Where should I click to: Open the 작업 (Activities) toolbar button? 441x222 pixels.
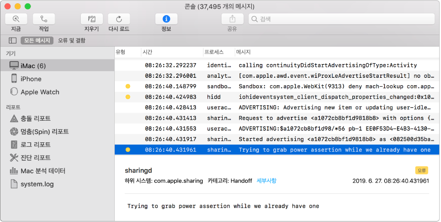43,19
